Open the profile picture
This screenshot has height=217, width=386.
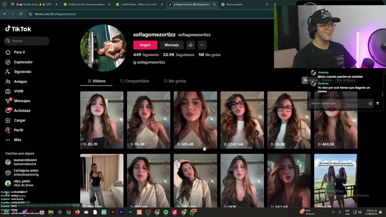pos(103,48)
